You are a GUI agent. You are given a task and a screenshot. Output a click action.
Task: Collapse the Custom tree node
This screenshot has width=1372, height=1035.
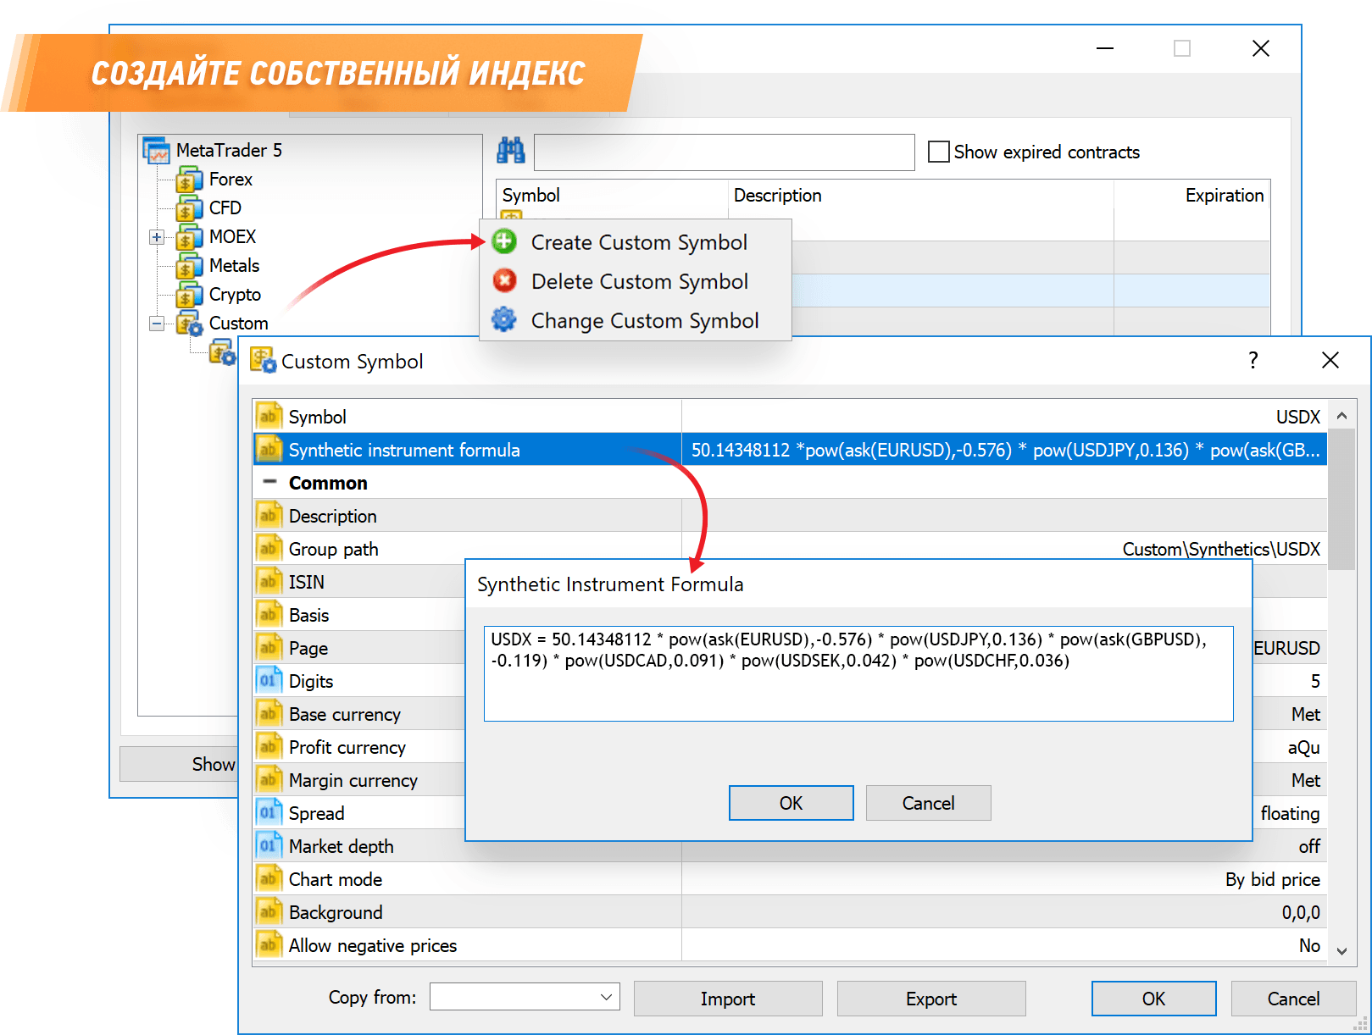click(x=157, y=324)
